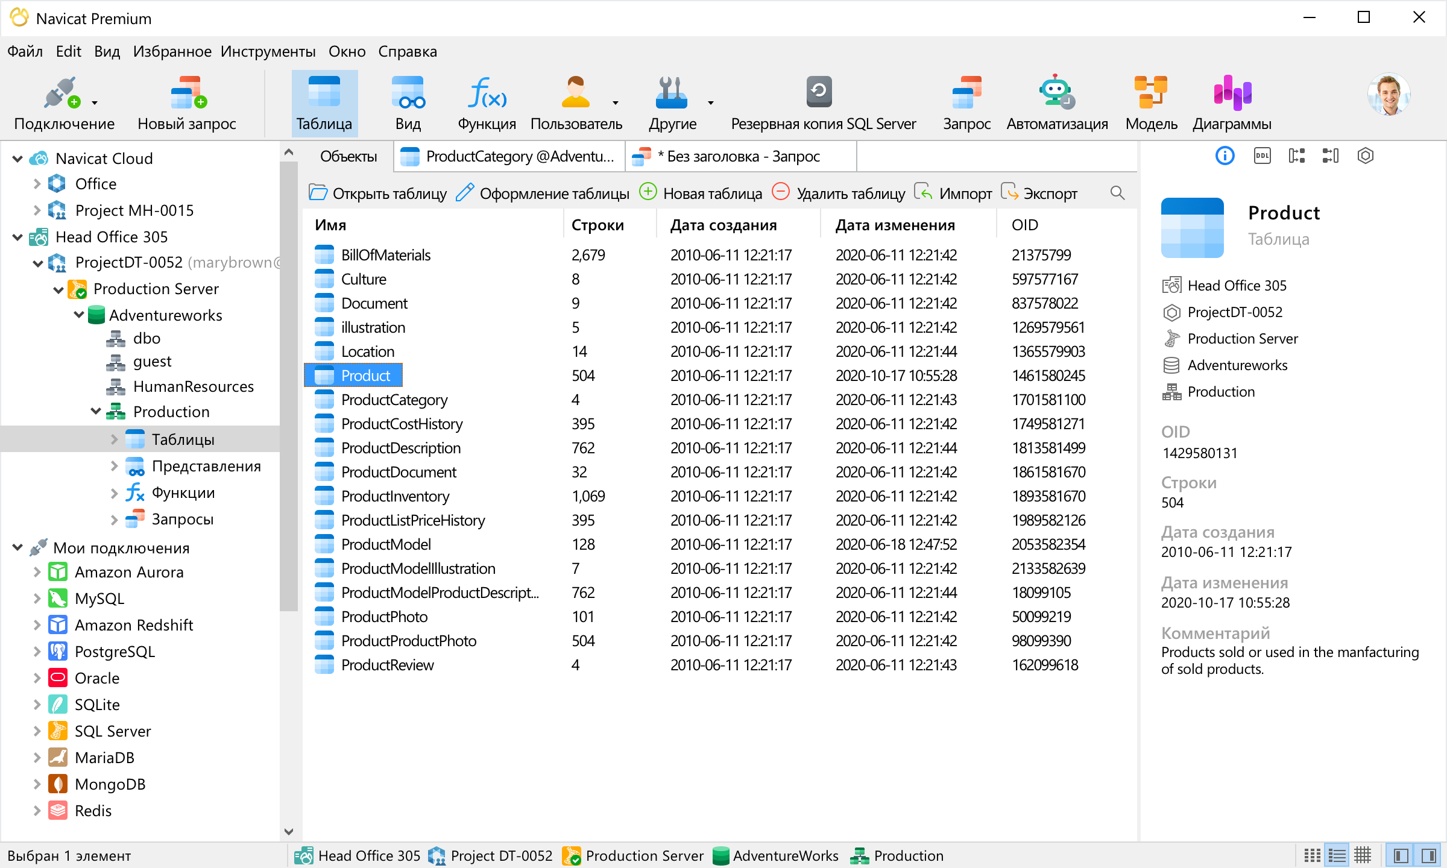Expand the SQL Server connection in sidebar
The image size is (1447, 868).
[37, 731]
